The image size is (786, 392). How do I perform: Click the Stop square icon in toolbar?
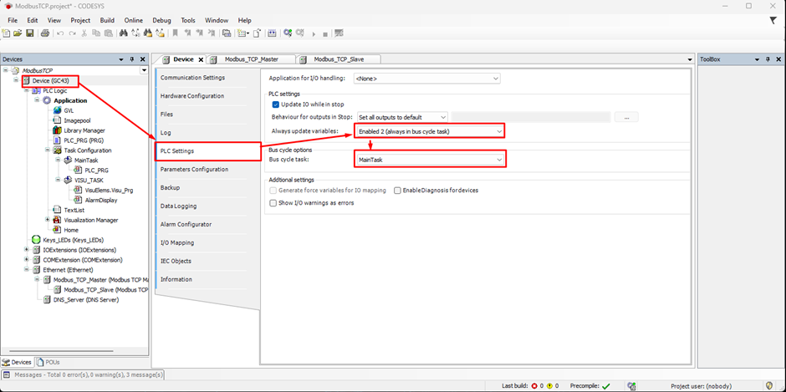click(324, 34)
